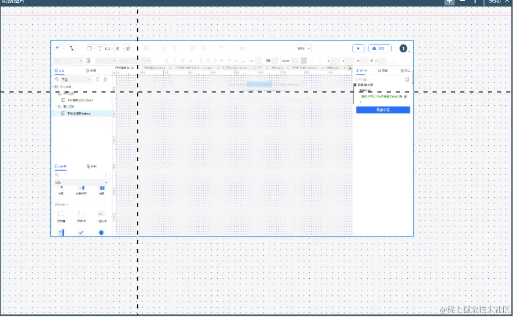Image resolution: width=513 pixels, height=317 pixels.
Task: Open the widget style dropdown
Action: [x=68, y=61]
